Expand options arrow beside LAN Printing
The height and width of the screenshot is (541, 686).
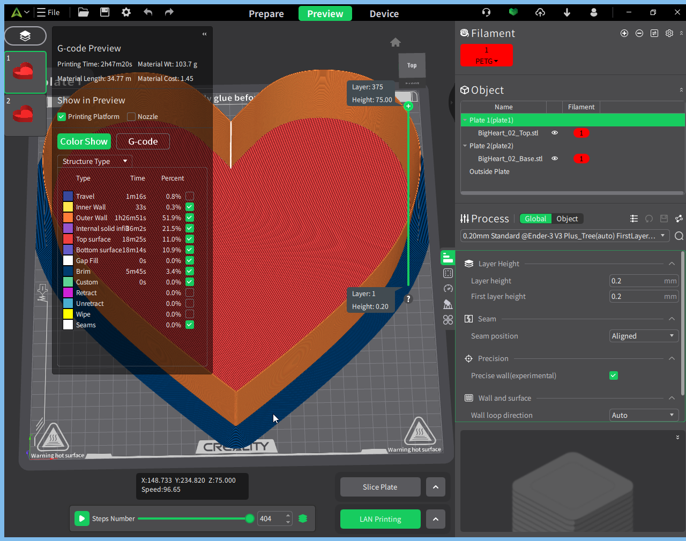[x=436, y=519]
